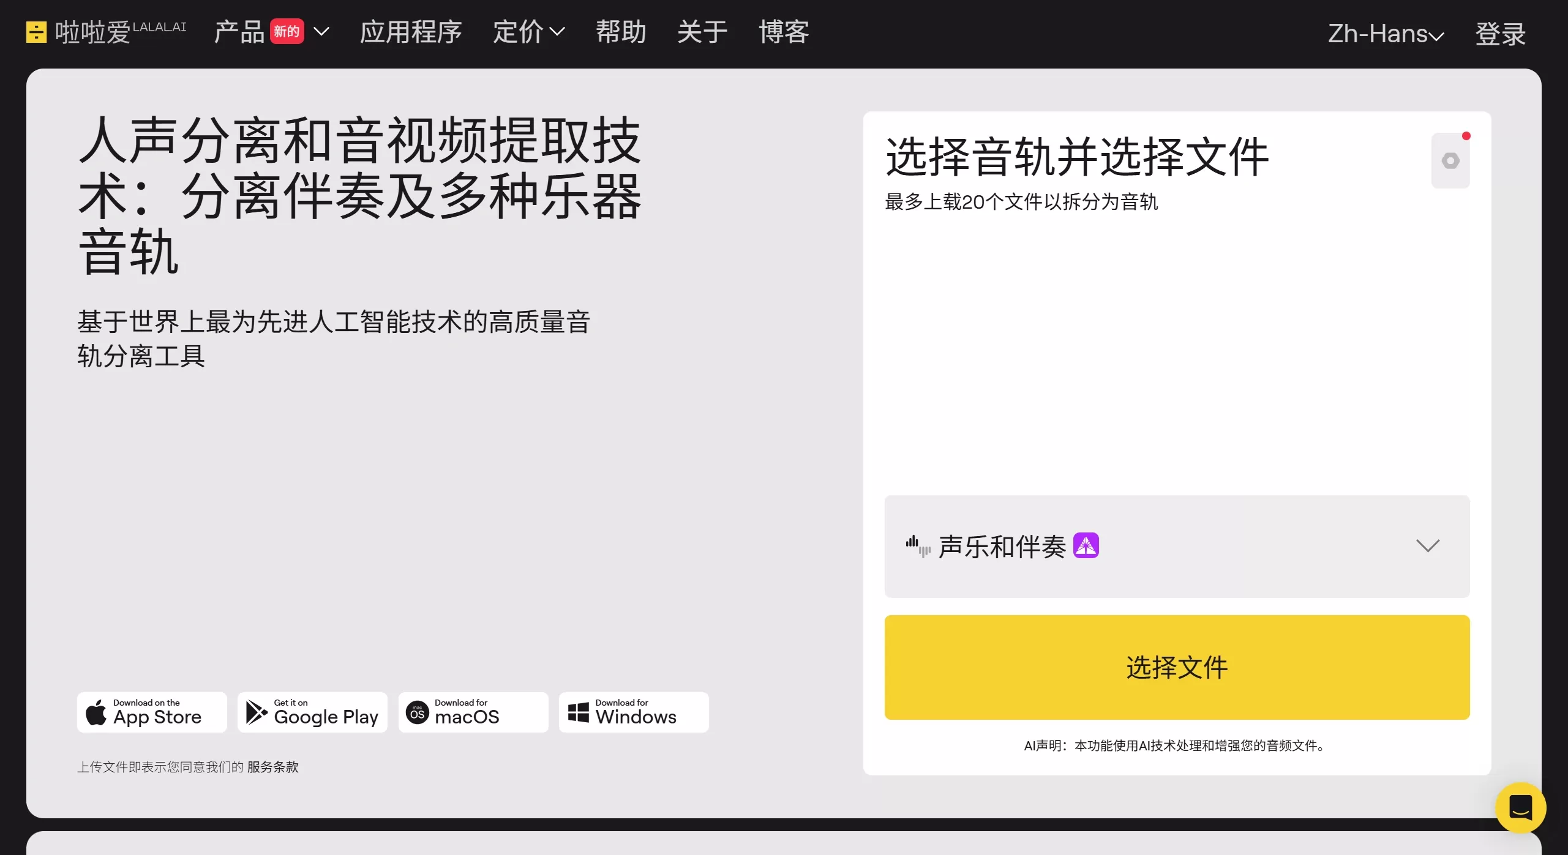Click the LALAL.AI logo icon

coord(36,31)
